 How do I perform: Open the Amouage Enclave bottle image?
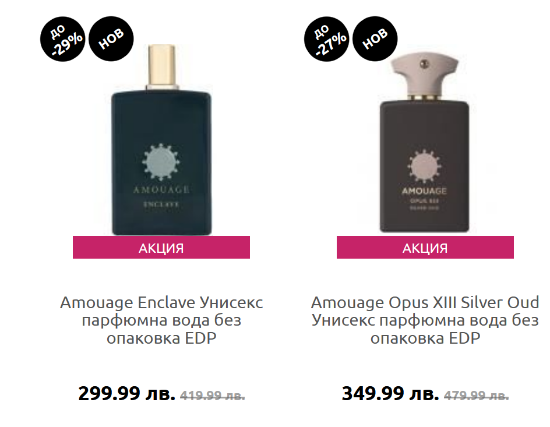[161, 140]
